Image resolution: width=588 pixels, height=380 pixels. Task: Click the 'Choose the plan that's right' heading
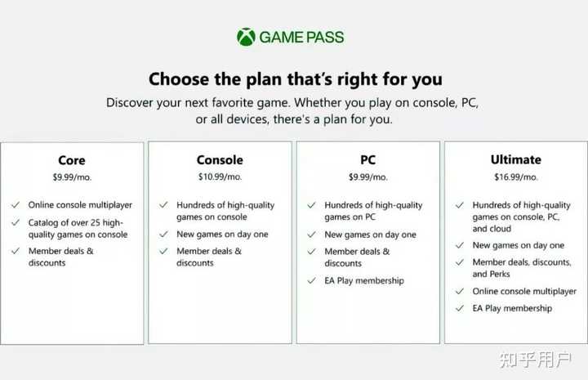pos(295,79)
